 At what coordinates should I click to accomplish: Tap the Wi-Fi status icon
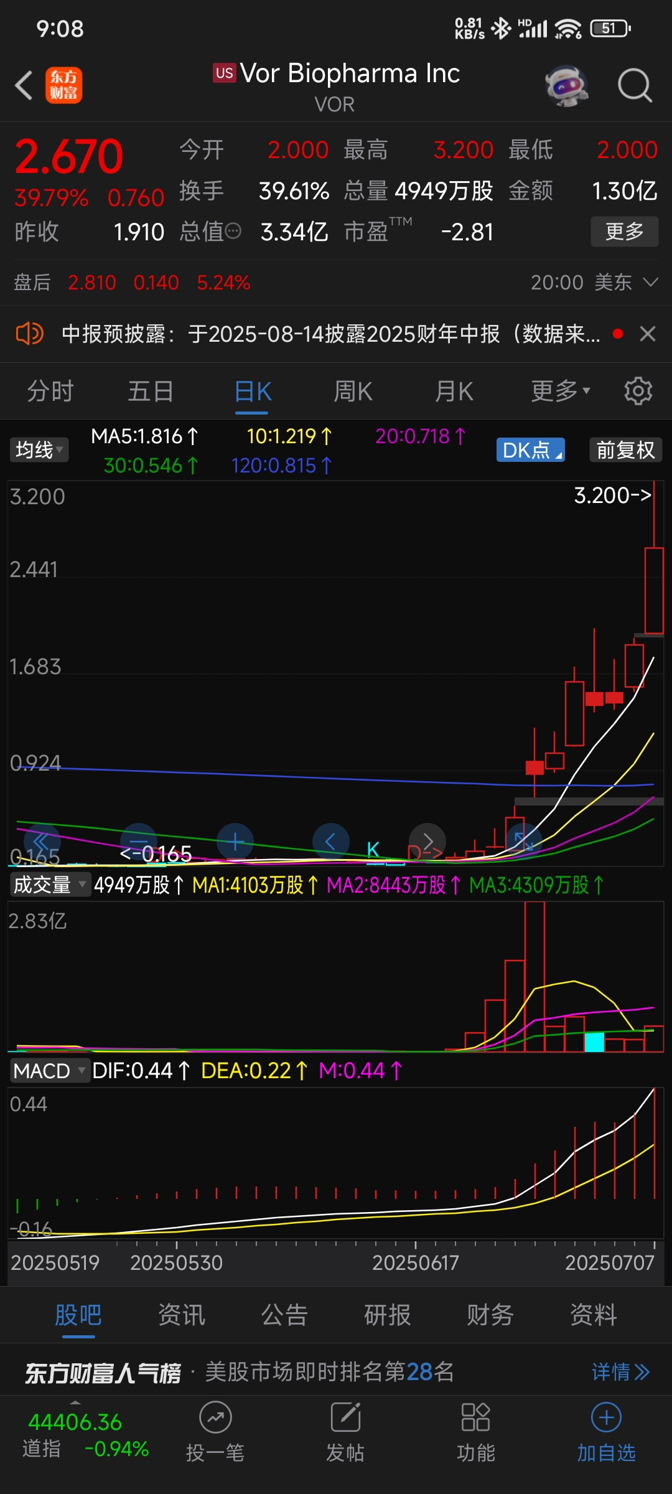pyautogui.click(x=568, y=28)
